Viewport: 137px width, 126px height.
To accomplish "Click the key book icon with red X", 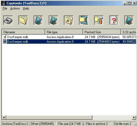I will [x=129, y=20].
